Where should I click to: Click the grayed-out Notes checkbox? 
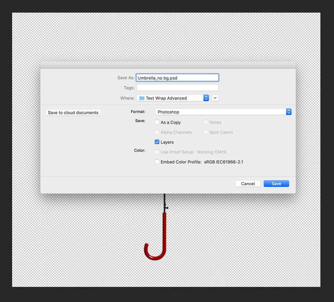(206, 122)
